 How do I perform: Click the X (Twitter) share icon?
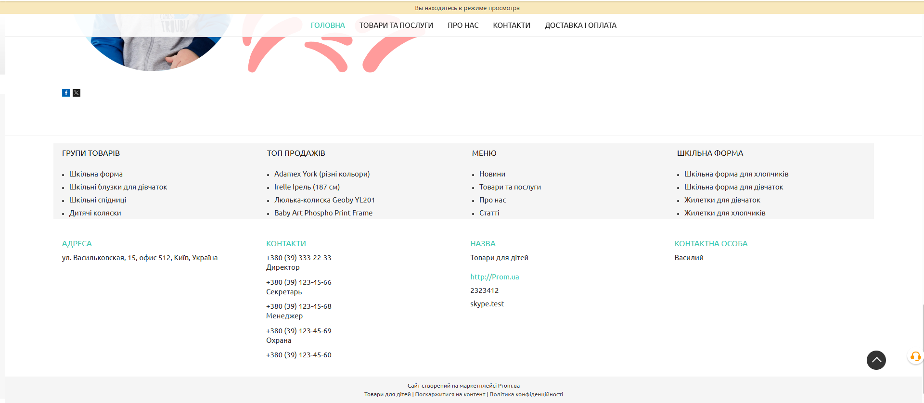pos(77,93)
